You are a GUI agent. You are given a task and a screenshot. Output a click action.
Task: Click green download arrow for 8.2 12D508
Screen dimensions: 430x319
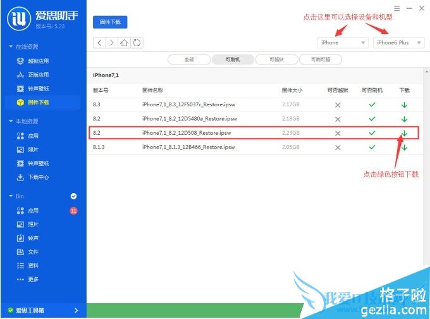[404, 133]
